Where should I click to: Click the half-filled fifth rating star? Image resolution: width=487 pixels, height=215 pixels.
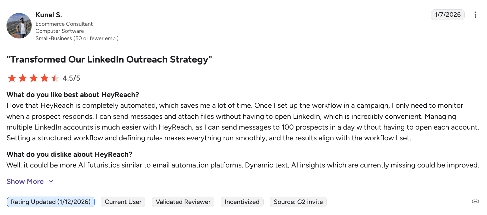pos(55,78)
